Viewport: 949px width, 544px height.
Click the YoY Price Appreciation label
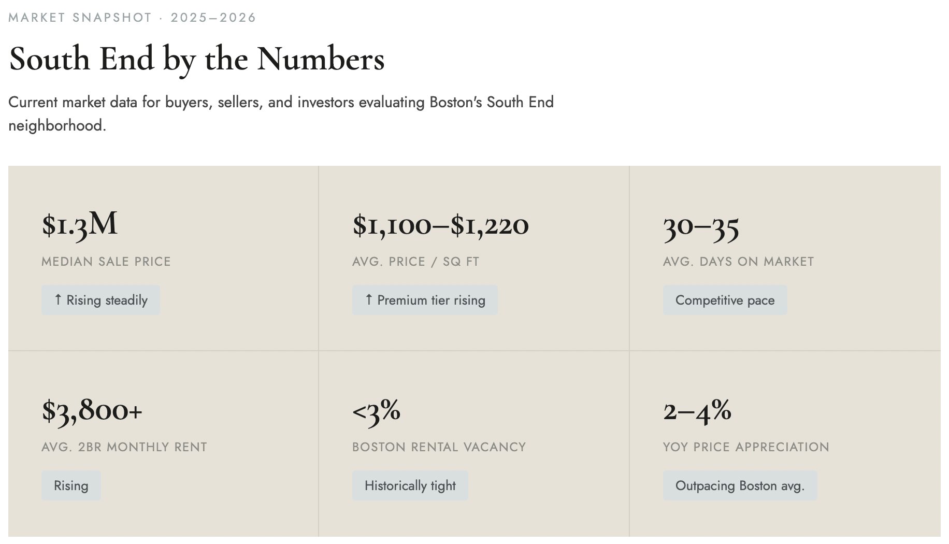[x=746, y=447]
